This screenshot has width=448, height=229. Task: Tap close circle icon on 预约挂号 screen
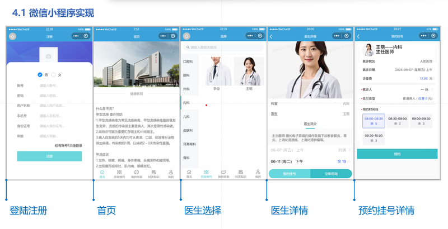[x=433, y=36]
